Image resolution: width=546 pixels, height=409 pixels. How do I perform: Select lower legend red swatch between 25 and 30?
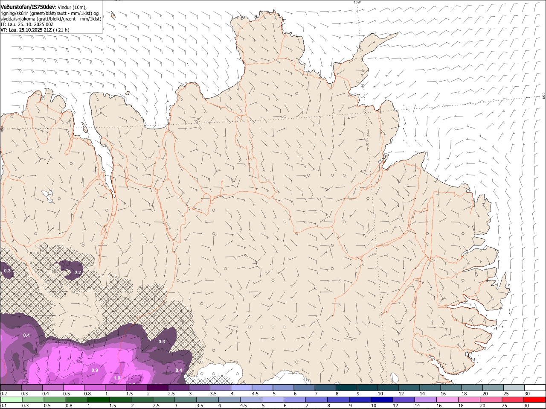[x=512, y=400]
